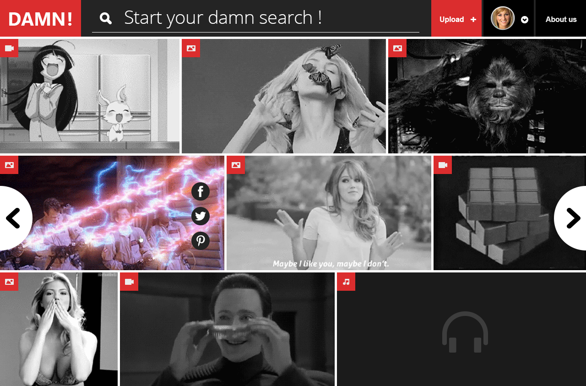This screenshot has height=386, width=586.
Task: Click the DAMN! logo
Action: pos(40,18)
